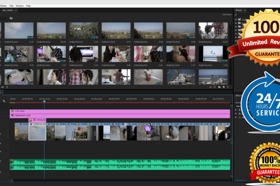Select the palm trees beach thumbnail
The height and width of the screenshot is (186, 280).
point(213,77)
